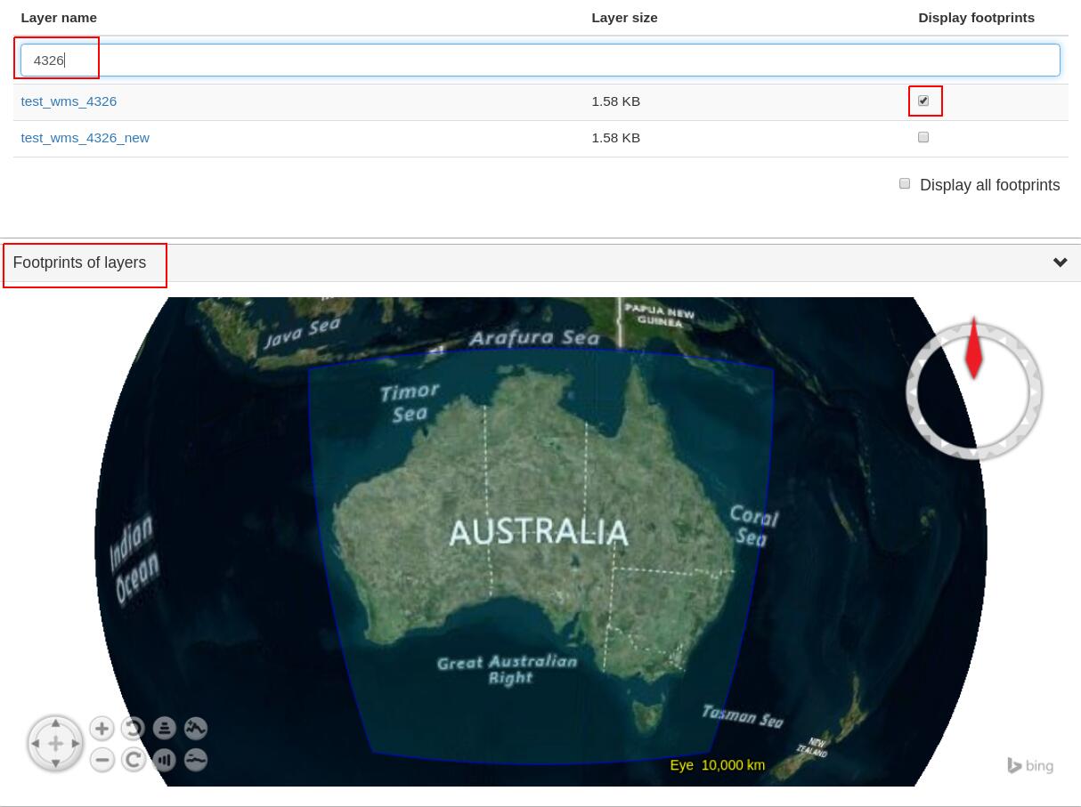The height and width of the screenshot is (807, 1081).
Task: Zoom out using the minus button
Action: [x=102, y=760]
